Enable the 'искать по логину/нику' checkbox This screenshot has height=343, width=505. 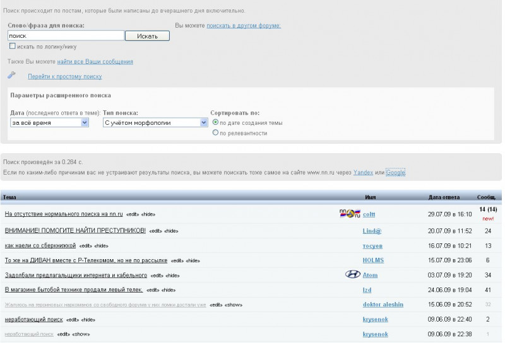tap(13, 46)
